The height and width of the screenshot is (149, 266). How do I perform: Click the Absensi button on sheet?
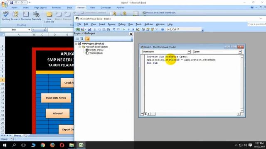click(x=58, y=113)
